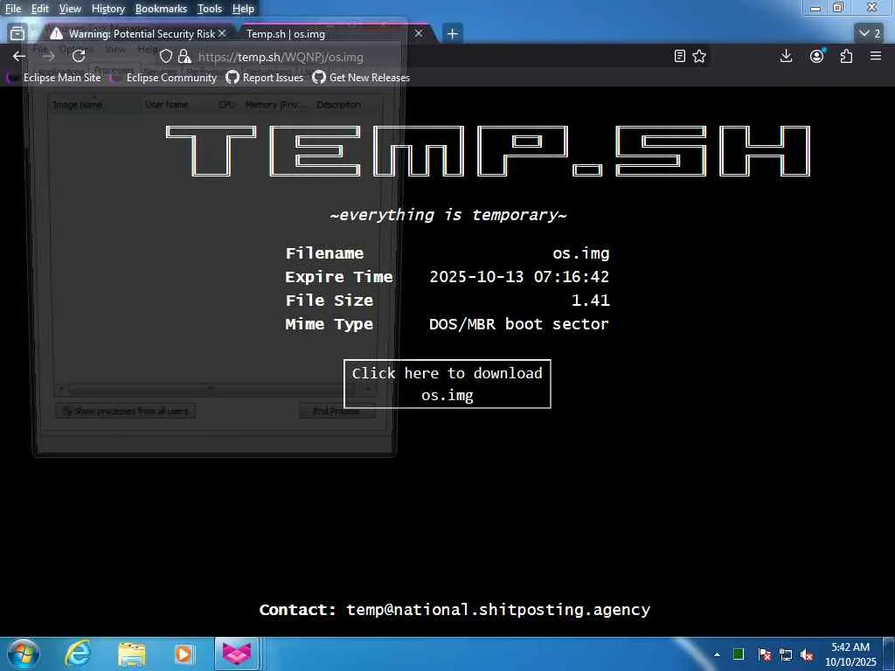
Task: Go back to the previous page
Action: [x=19, y=56]
